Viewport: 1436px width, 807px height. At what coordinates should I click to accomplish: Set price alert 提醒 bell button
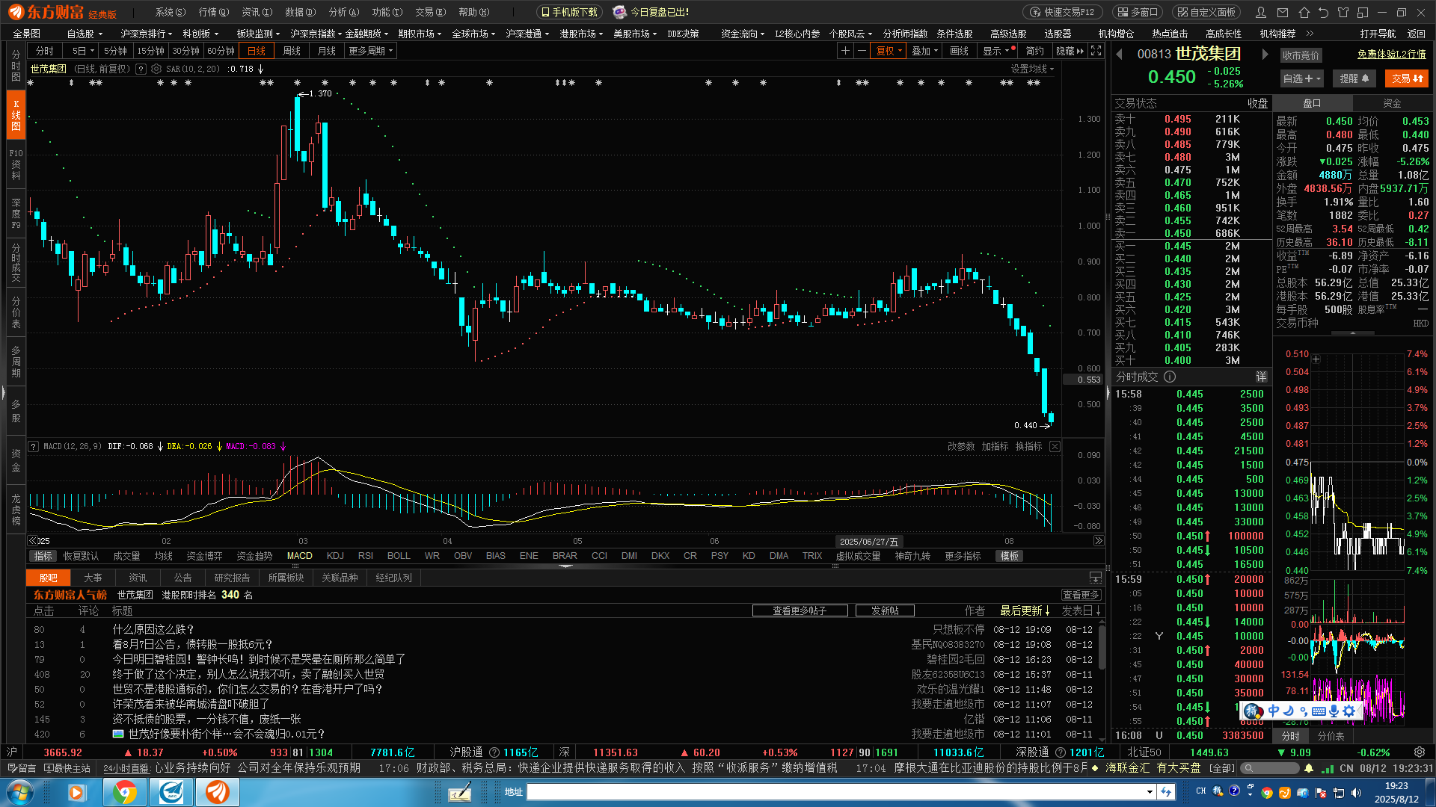tap(1354, 78)
